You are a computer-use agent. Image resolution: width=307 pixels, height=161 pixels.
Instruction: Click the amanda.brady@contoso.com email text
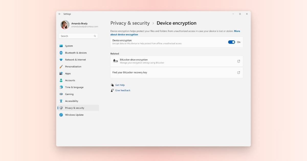tap(85, 27)
